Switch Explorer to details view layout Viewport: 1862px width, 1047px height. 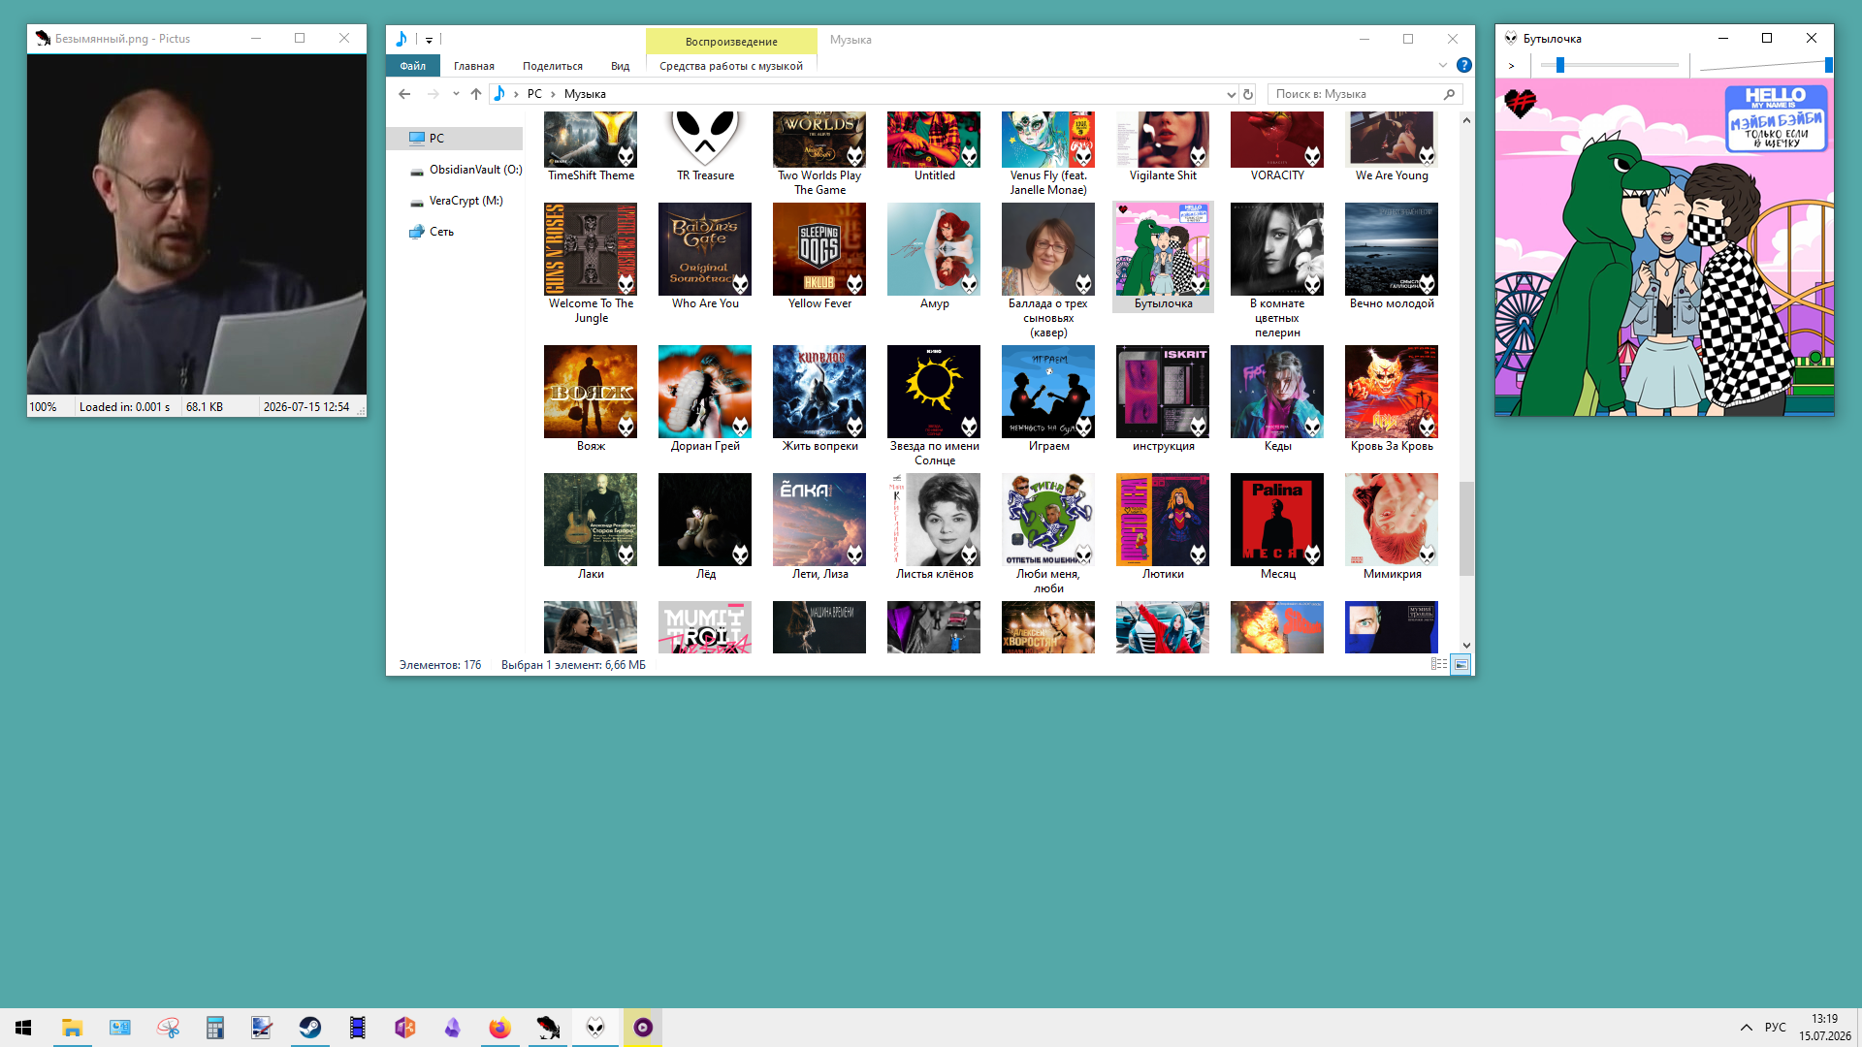1439,664
